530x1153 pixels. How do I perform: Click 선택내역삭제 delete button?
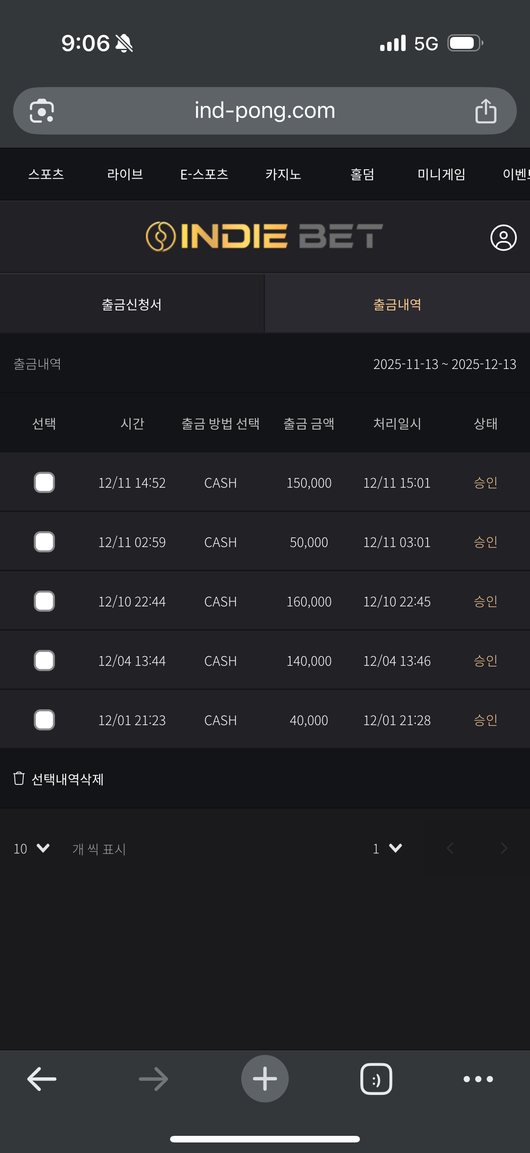click(x=59, y=779)
